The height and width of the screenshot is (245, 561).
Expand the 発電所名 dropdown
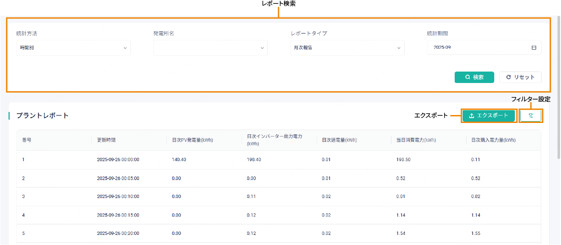click(x=210, y=47)
